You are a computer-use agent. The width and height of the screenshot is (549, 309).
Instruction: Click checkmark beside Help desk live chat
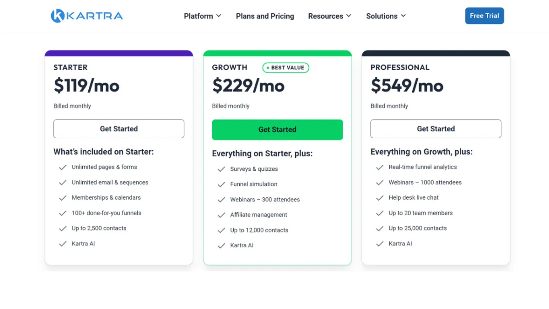click(380, 198)
